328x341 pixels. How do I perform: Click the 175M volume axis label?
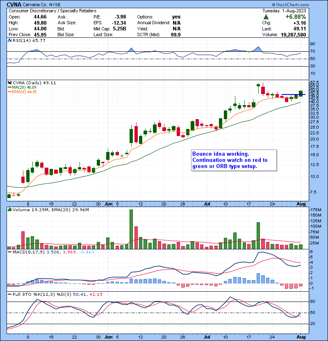[316, 210]
